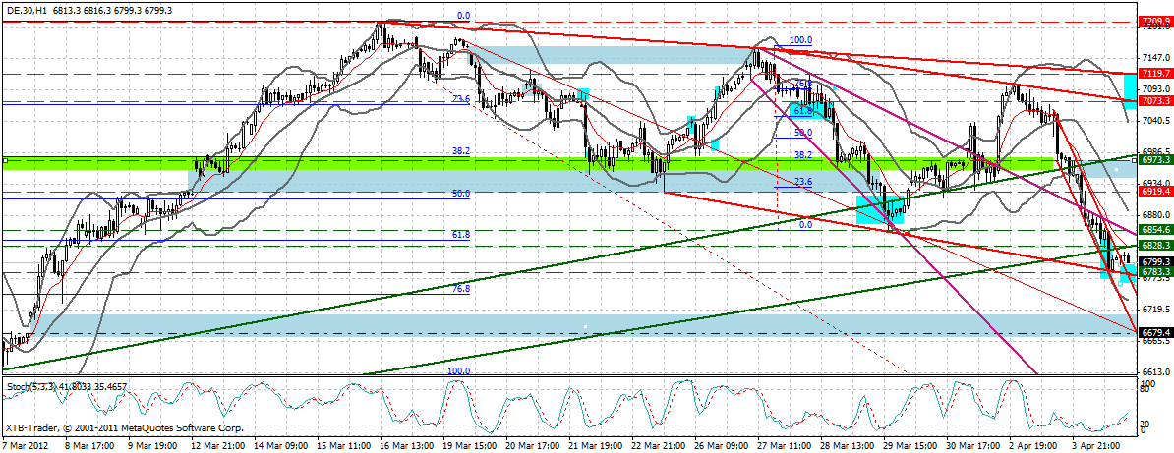Click the stochastic scale value 20
The height and width of the screenshot is (453, 1174).
(x=1145, y=425)
